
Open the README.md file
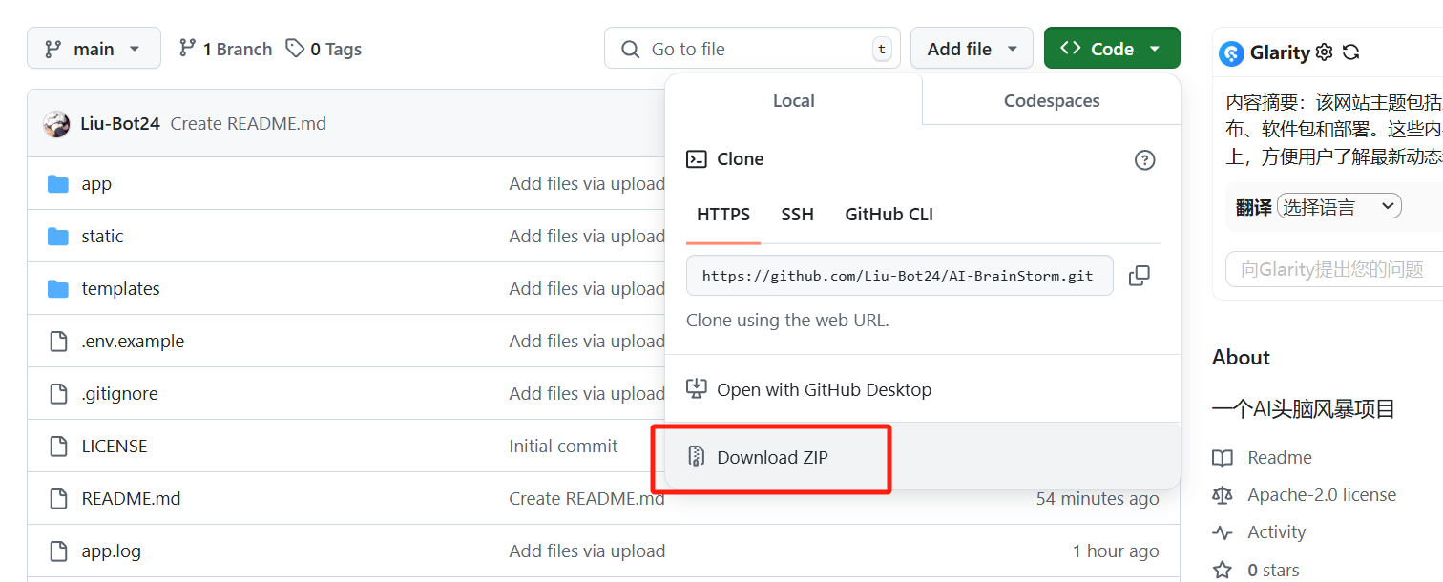pyautogui.click(x=131, y=499)
